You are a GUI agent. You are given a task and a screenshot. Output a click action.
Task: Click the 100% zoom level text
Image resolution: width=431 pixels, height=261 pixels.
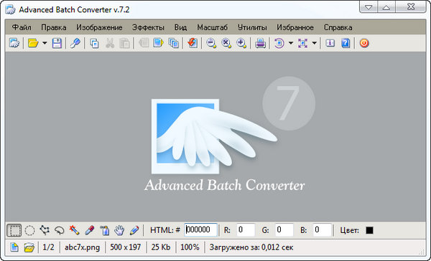[190, 247]
